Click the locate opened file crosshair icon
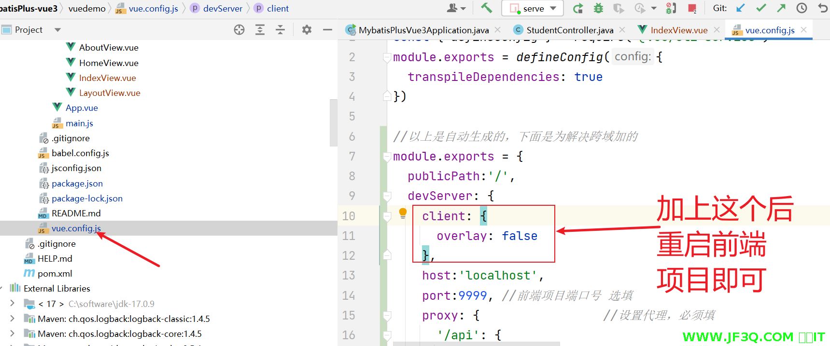The image size is (830, 346). pos(239,30)
